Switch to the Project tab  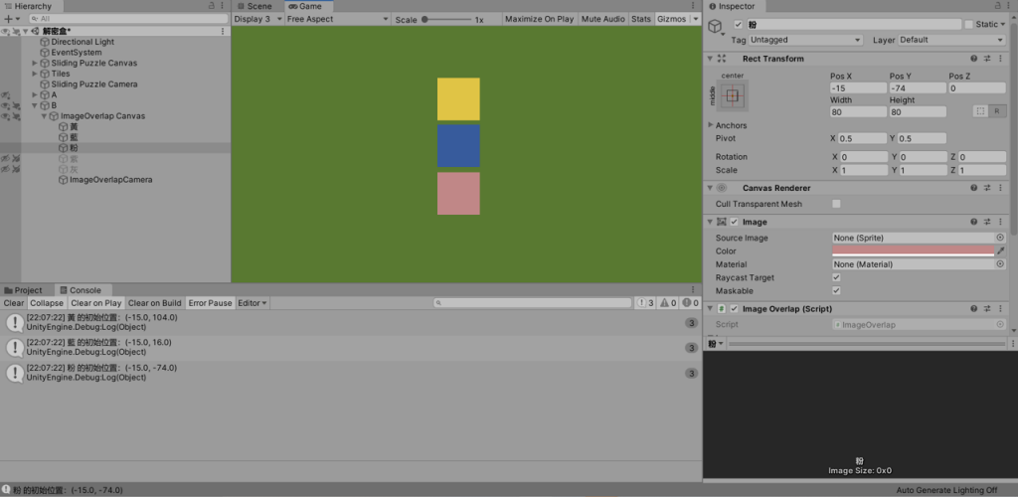coord(23,290)
